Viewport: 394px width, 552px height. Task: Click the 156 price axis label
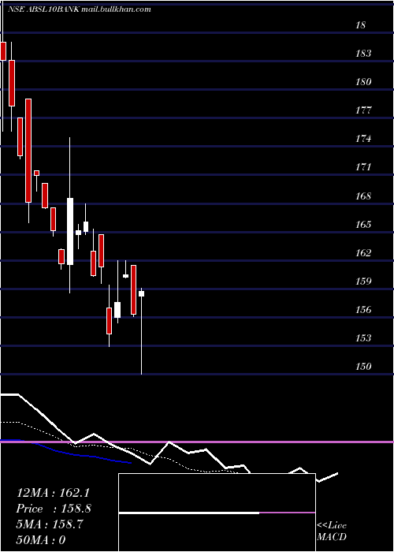(x=363, y=310)
